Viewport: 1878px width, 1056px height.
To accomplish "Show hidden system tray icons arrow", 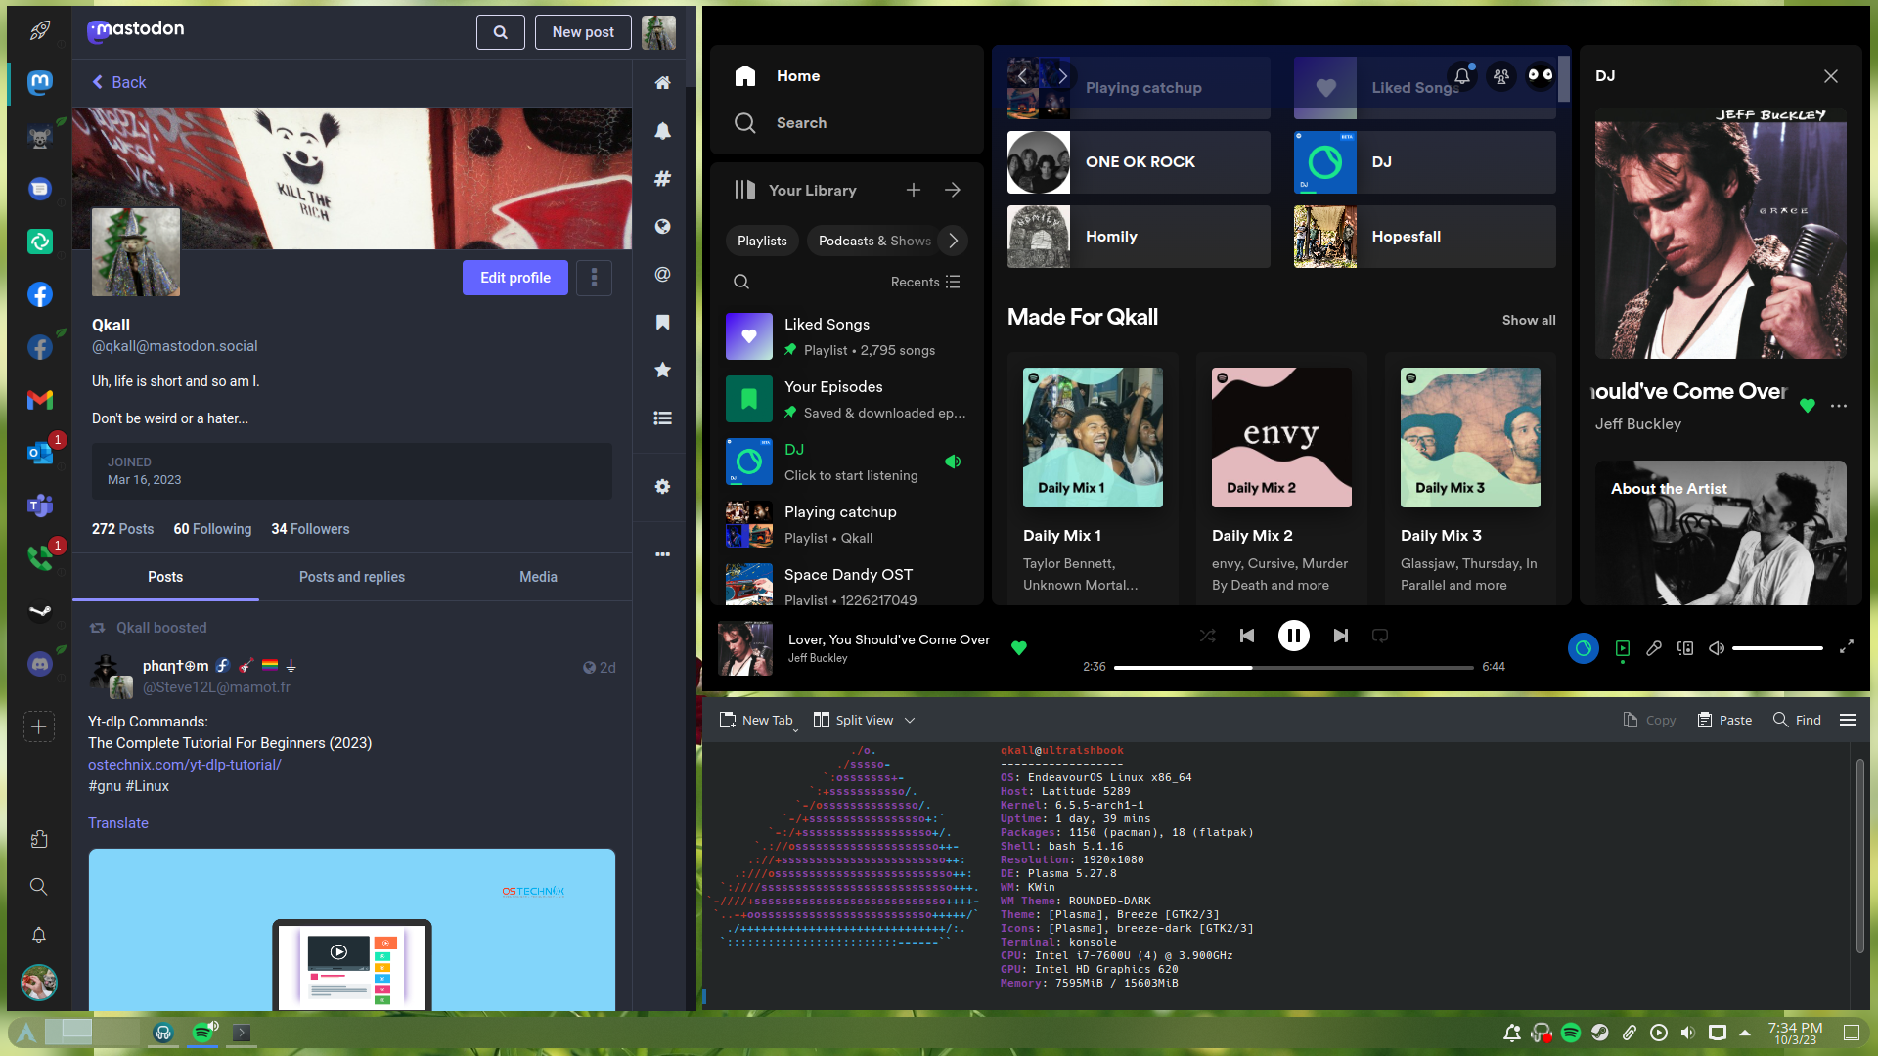I will pos(1744,1033).
